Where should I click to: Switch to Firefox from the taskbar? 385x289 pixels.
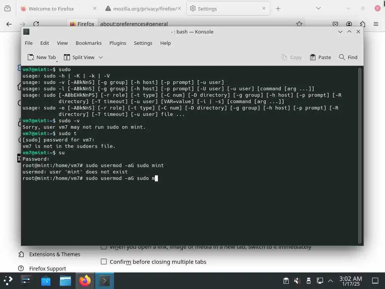[85, 281]
